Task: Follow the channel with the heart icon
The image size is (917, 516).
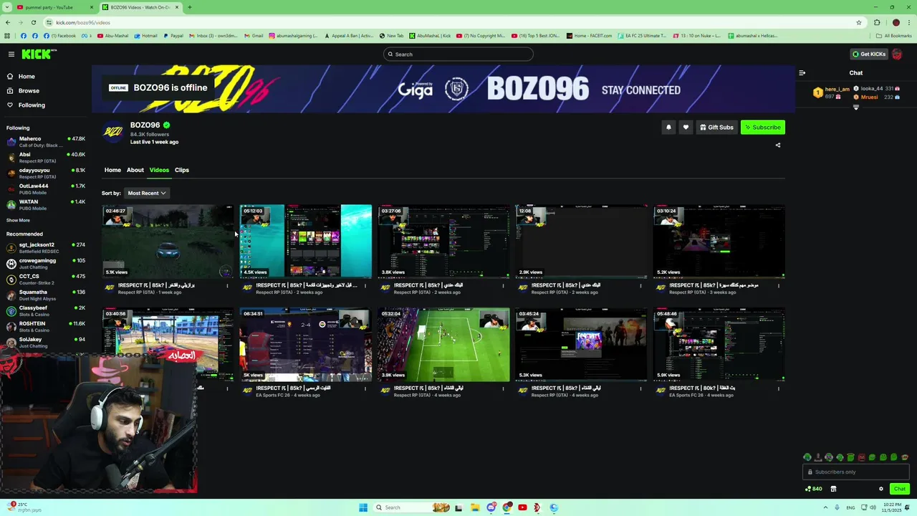Action: 686,128
